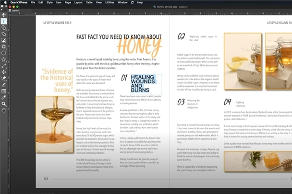Select the Item tool
The width and height of the screenshot is (292, 194).
click(x=3, y=15)
